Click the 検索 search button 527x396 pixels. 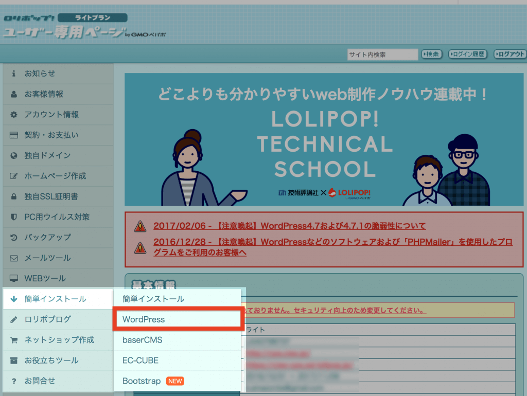432,54
